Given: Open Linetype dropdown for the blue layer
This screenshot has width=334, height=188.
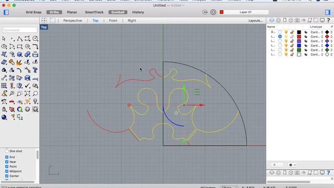Looking at the screenshot, I should click(317, 45).
